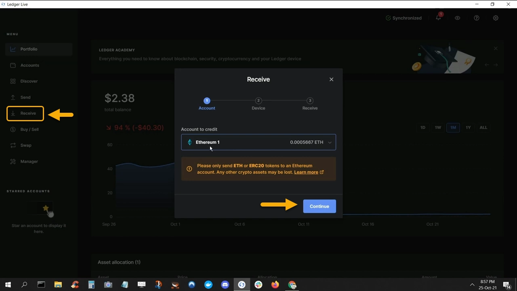The width and height of the screenshot is (517, 291).
Task: Open File Explorer from the taskbar
Action: pos(58,285)
